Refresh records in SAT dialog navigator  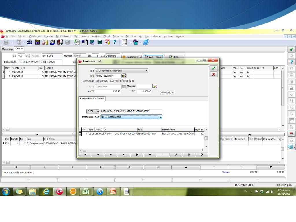coord(202,155)
